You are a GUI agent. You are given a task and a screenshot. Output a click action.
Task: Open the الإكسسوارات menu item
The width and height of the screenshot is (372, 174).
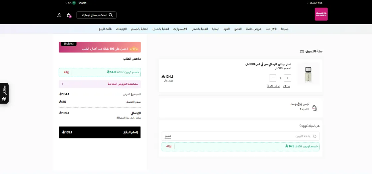180,29
